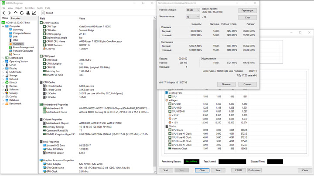Open the View menu
Image resolution: width=314 pixels, height=176 pixels.
click(10, 8)
